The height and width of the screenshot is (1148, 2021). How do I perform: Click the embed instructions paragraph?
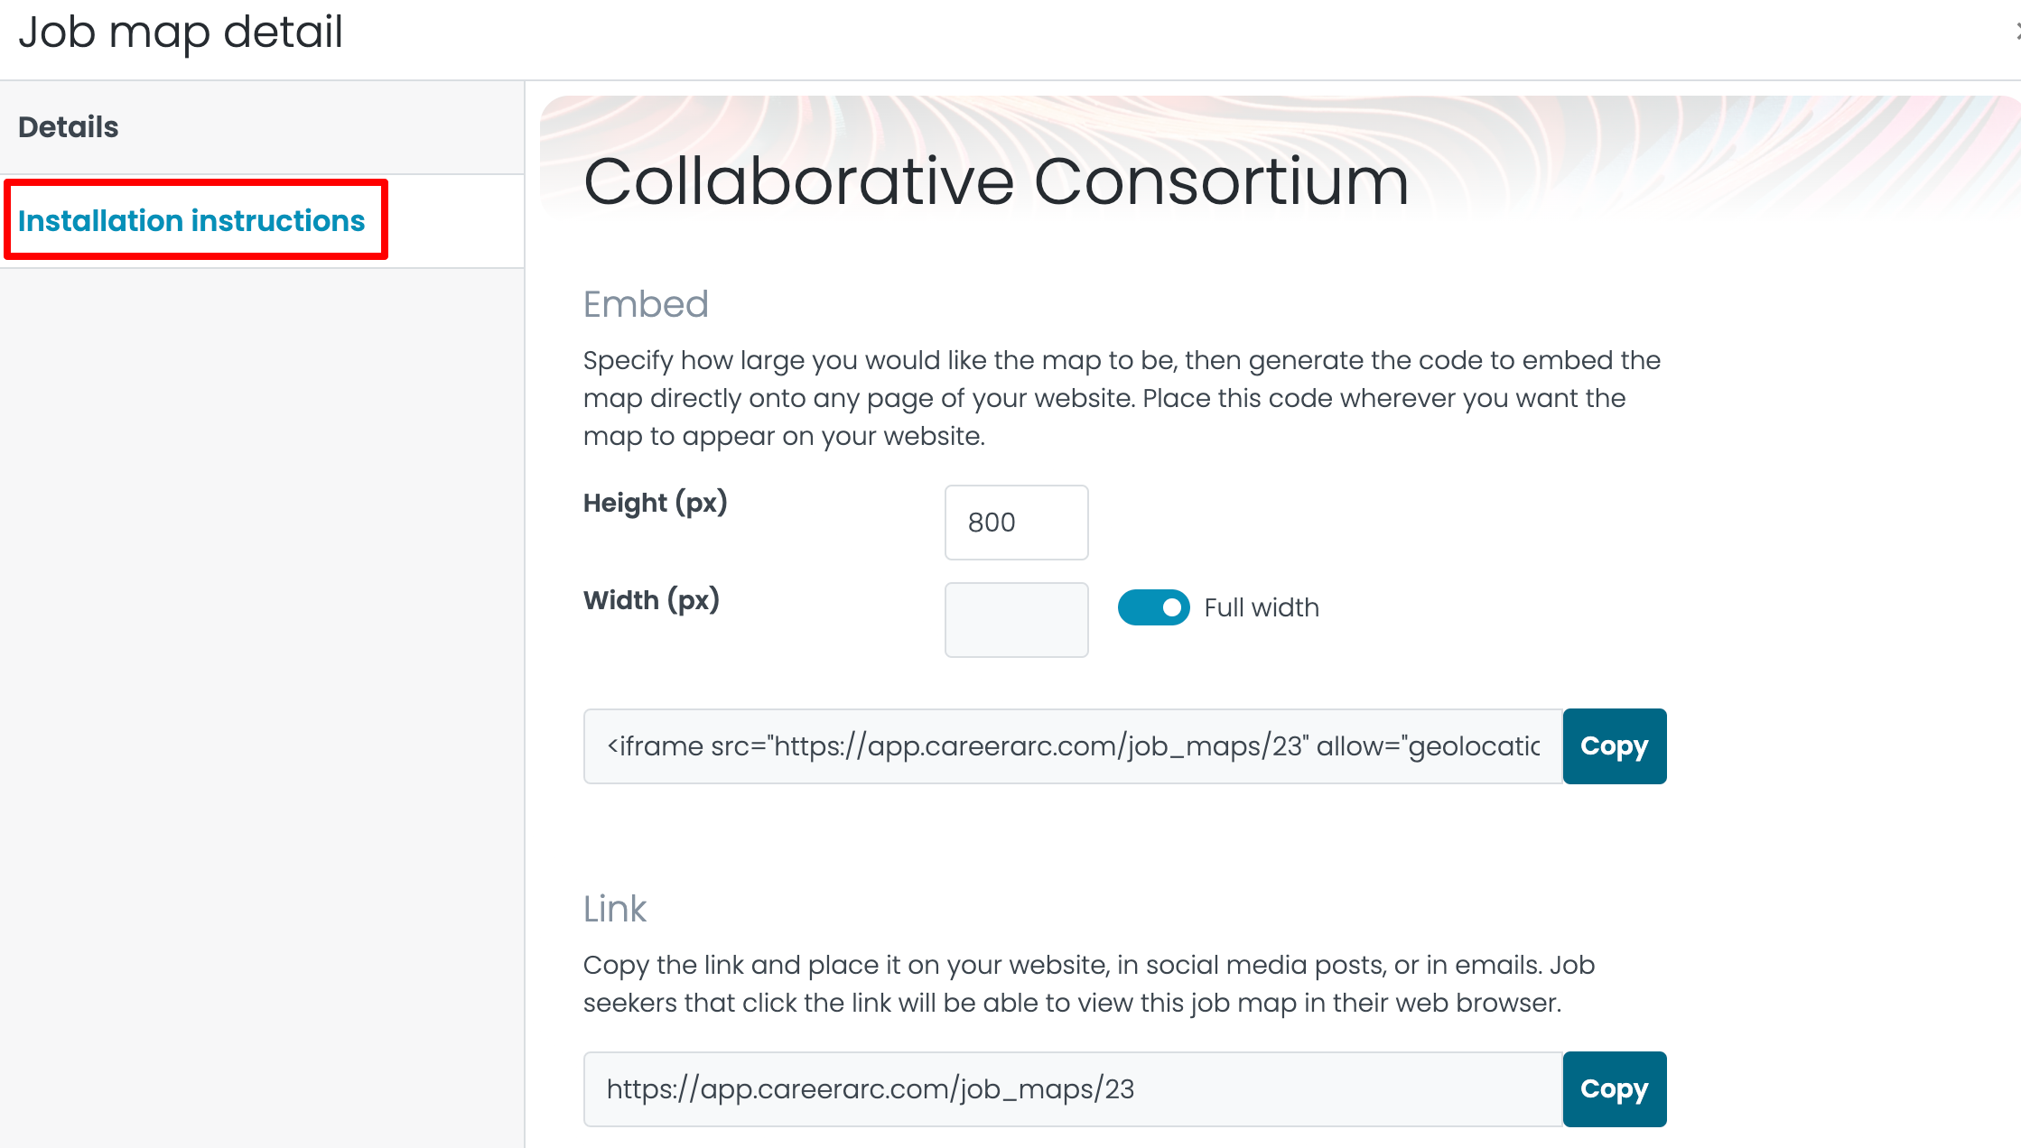click(1122, 398)
